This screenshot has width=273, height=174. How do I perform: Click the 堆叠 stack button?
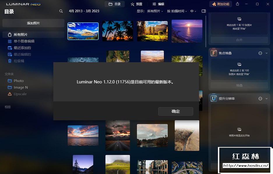click(239, 85)
